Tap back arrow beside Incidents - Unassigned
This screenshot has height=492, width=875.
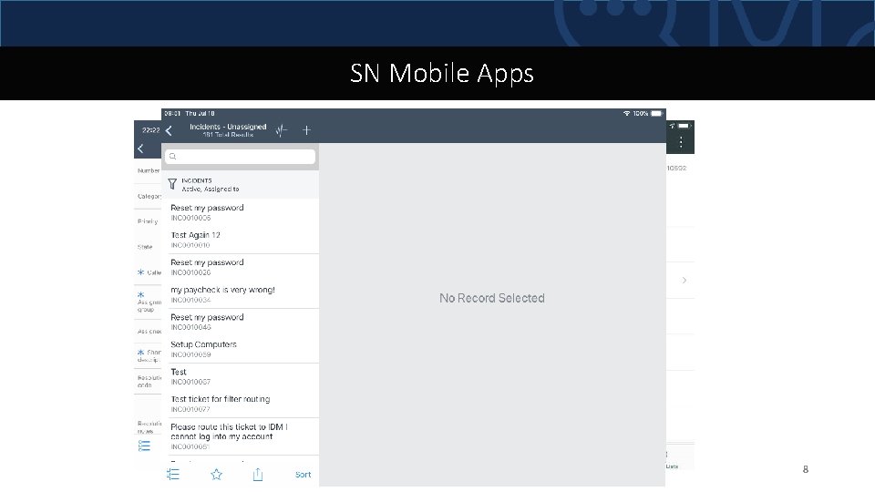[x=169, y=130]
